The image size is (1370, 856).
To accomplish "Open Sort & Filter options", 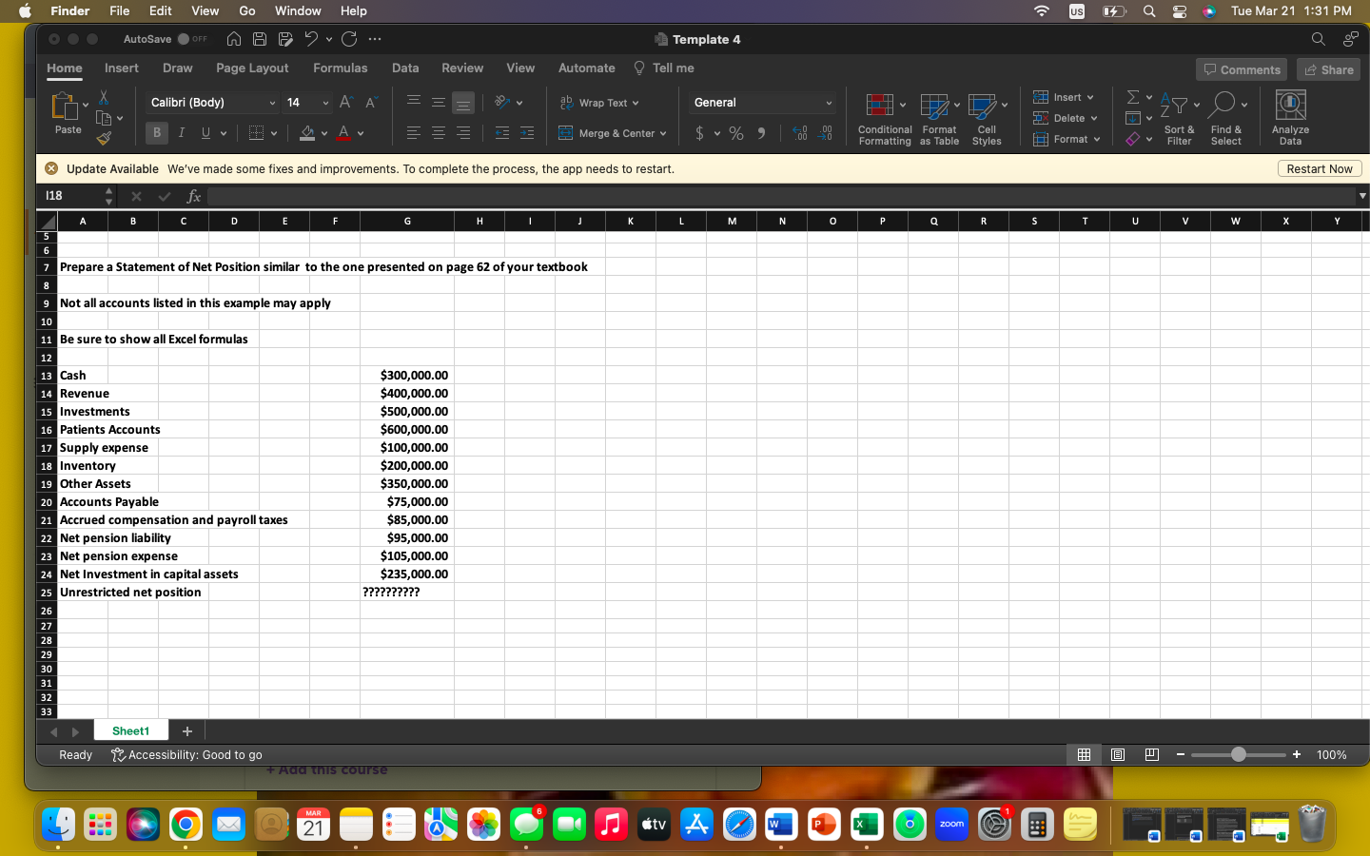I will [1180, 116].
